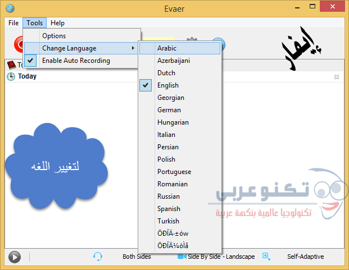The image size is (349, 270).
Task: Minimize the Evaer window
Action: [x=297, y=7]
